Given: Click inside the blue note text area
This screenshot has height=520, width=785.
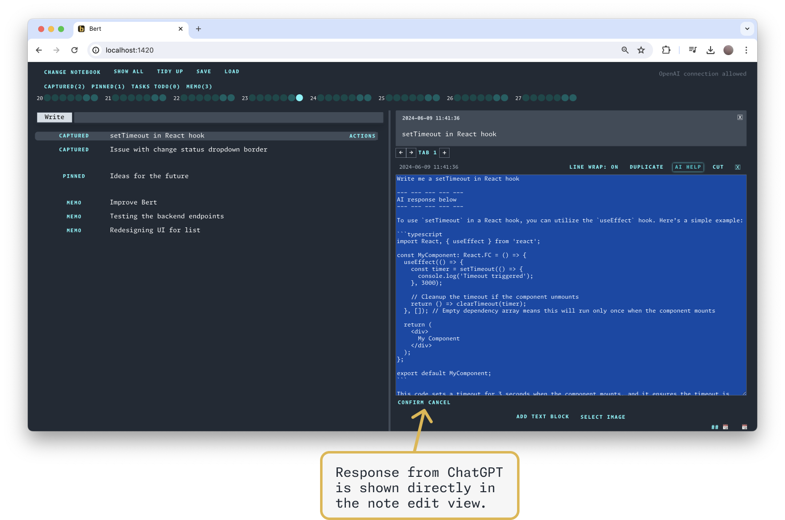Looking at the screenshot, I should (x=571, y=285).
